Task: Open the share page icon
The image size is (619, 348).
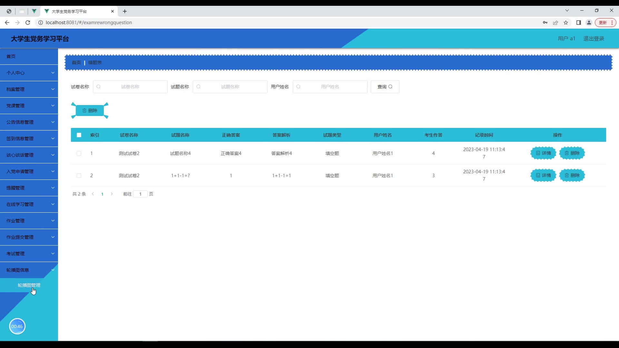Action: point(555,23)
